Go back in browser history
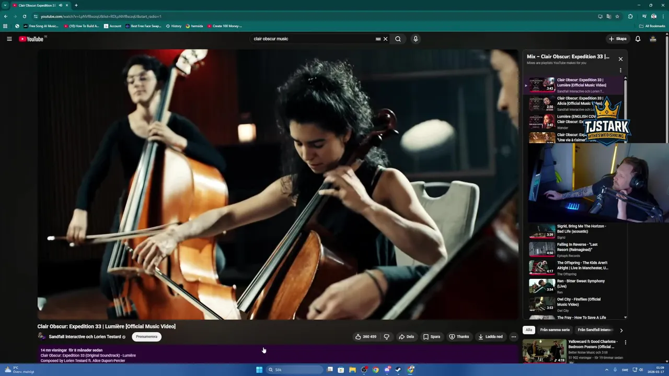669x376 pixels. (6, 16)
